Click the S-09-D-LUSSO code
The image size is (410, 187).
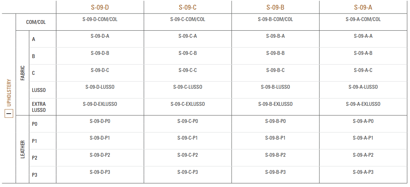(100, 87)
